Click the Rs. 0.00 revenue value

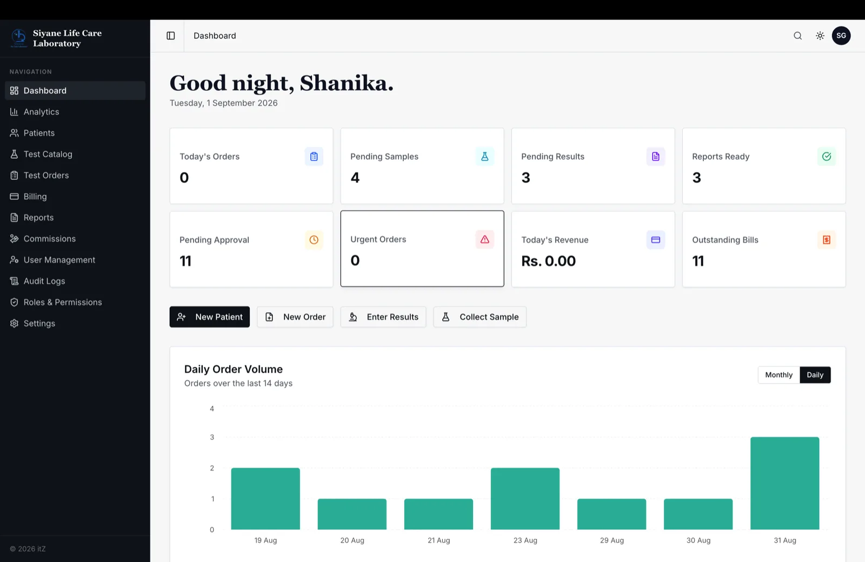point(549,261)
